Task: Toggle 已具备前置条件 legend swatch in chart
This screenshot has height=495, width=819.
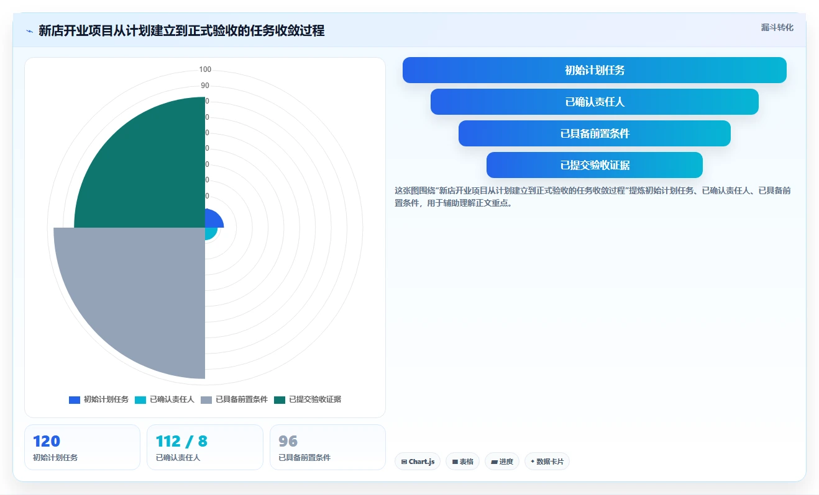Action: pos(206,399)
